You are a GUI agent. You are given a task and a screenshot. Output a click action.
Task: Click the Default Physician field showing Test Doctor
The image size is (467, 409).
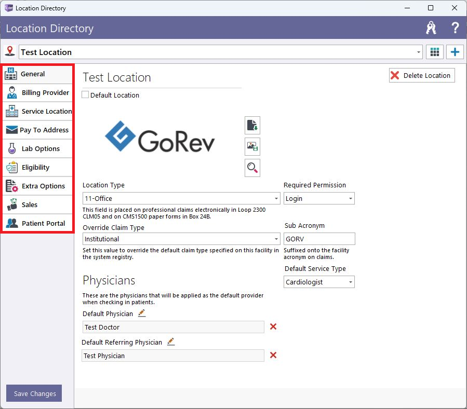(173, 327)
